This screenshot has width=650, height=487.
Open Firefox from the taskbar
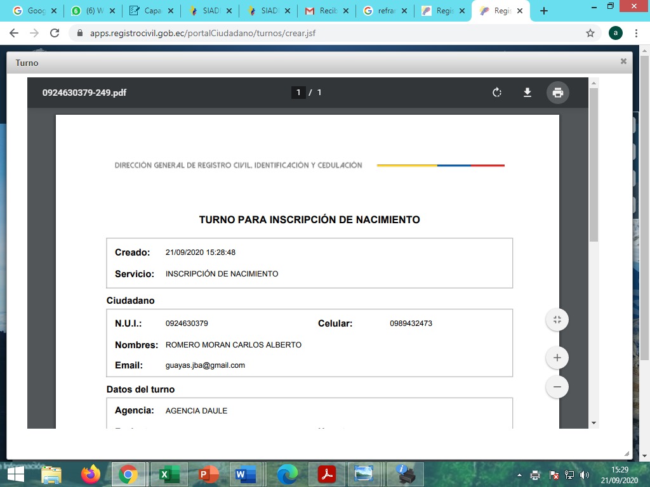91,474
